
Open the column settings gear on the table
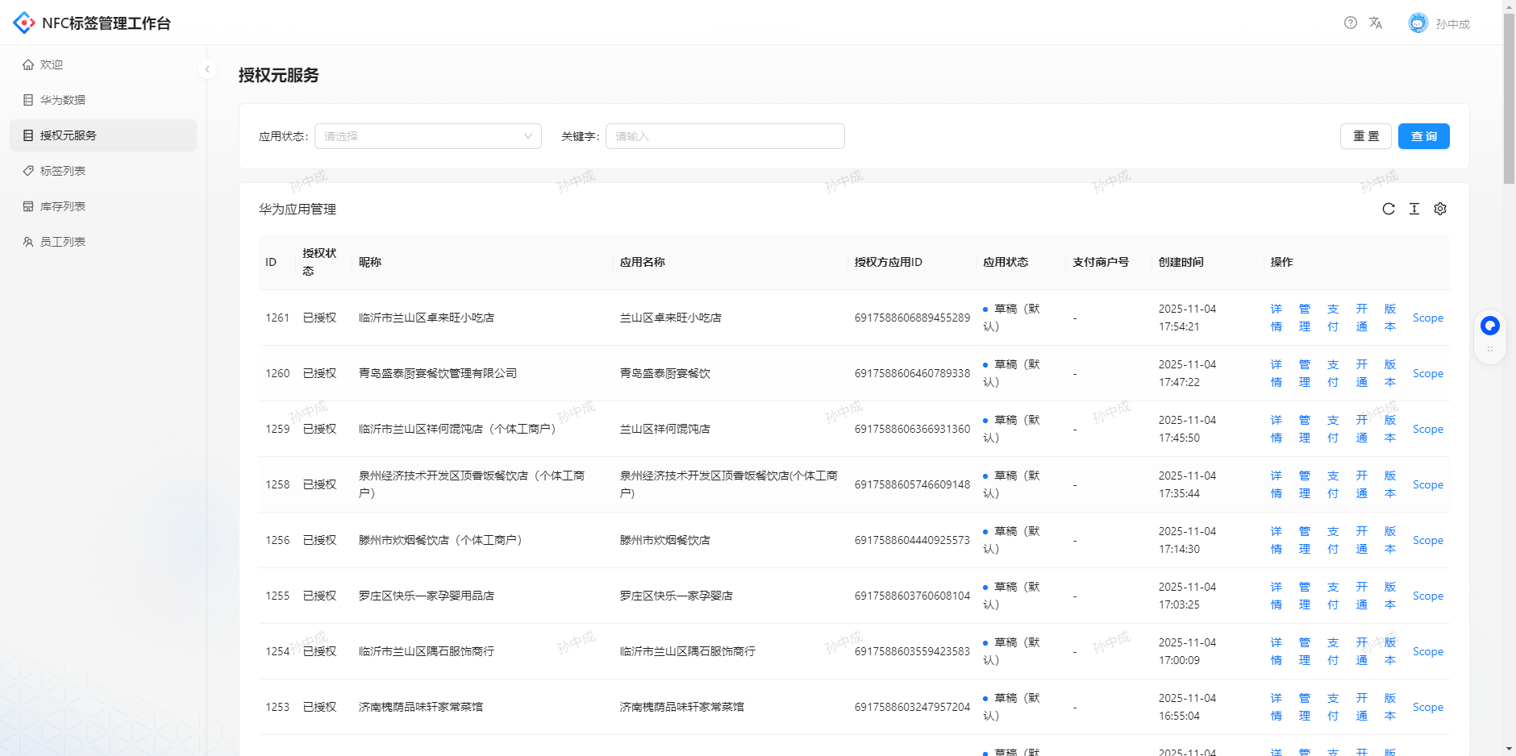[1440, 209]
